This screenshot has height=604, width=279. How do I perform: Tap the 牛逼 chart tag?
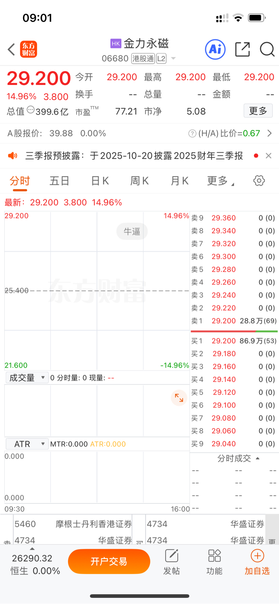[x=132, y=231]
